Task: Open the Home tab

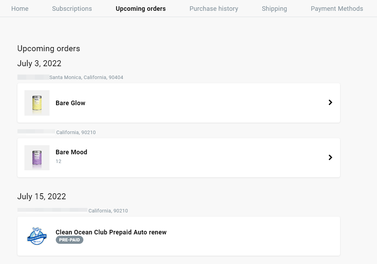Action: click(20, 9)
